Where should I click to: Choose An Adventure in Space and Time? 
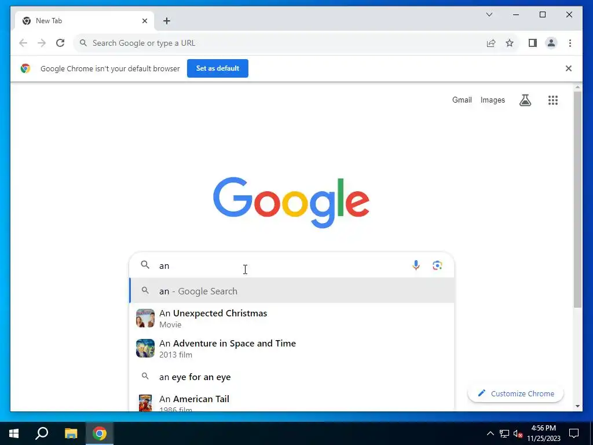292,348
